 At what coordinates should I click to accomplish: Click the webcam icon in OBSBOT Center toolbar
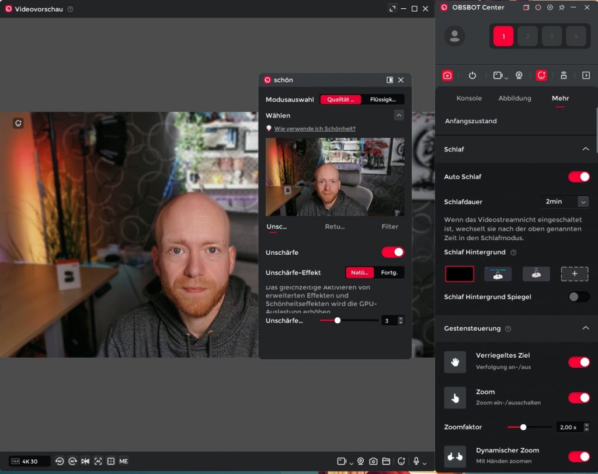point(519,75)
